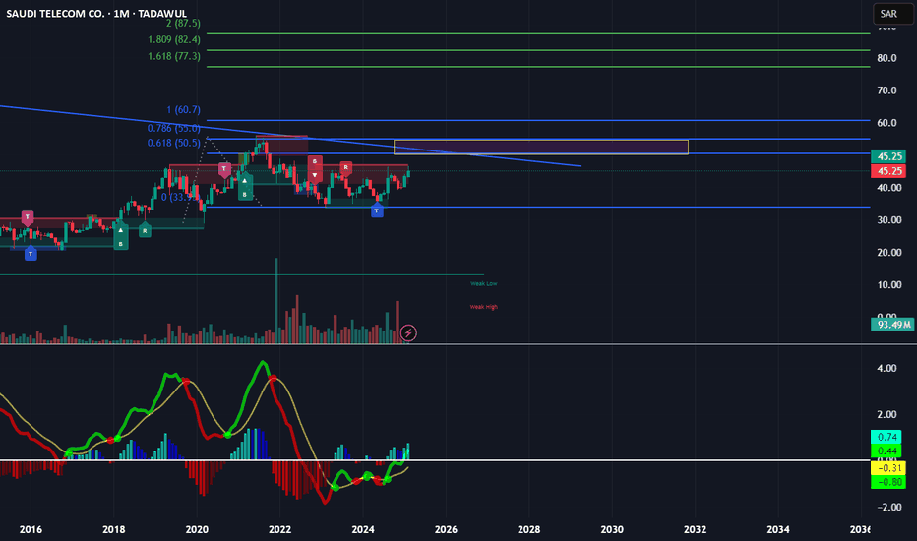
Task: Click the Fibonacci label 2 (87.5)
Action: pos(183,23)
